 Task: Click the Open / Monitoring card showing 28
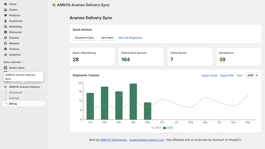tap(92, 57)
